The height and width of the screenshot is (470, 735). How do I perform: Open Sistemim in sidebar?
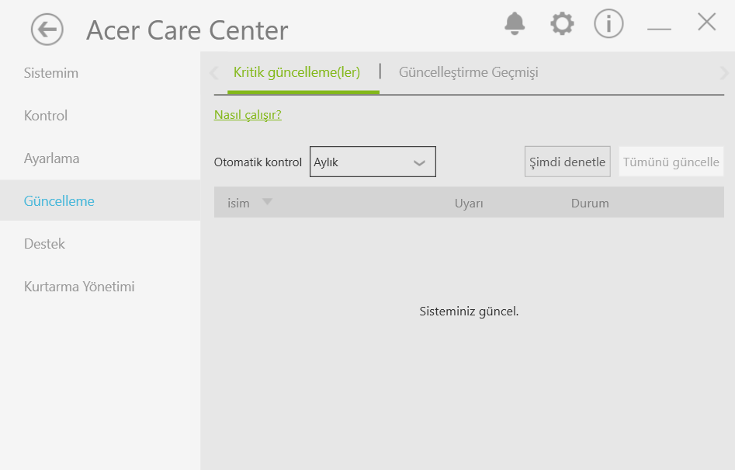[51, 73]
